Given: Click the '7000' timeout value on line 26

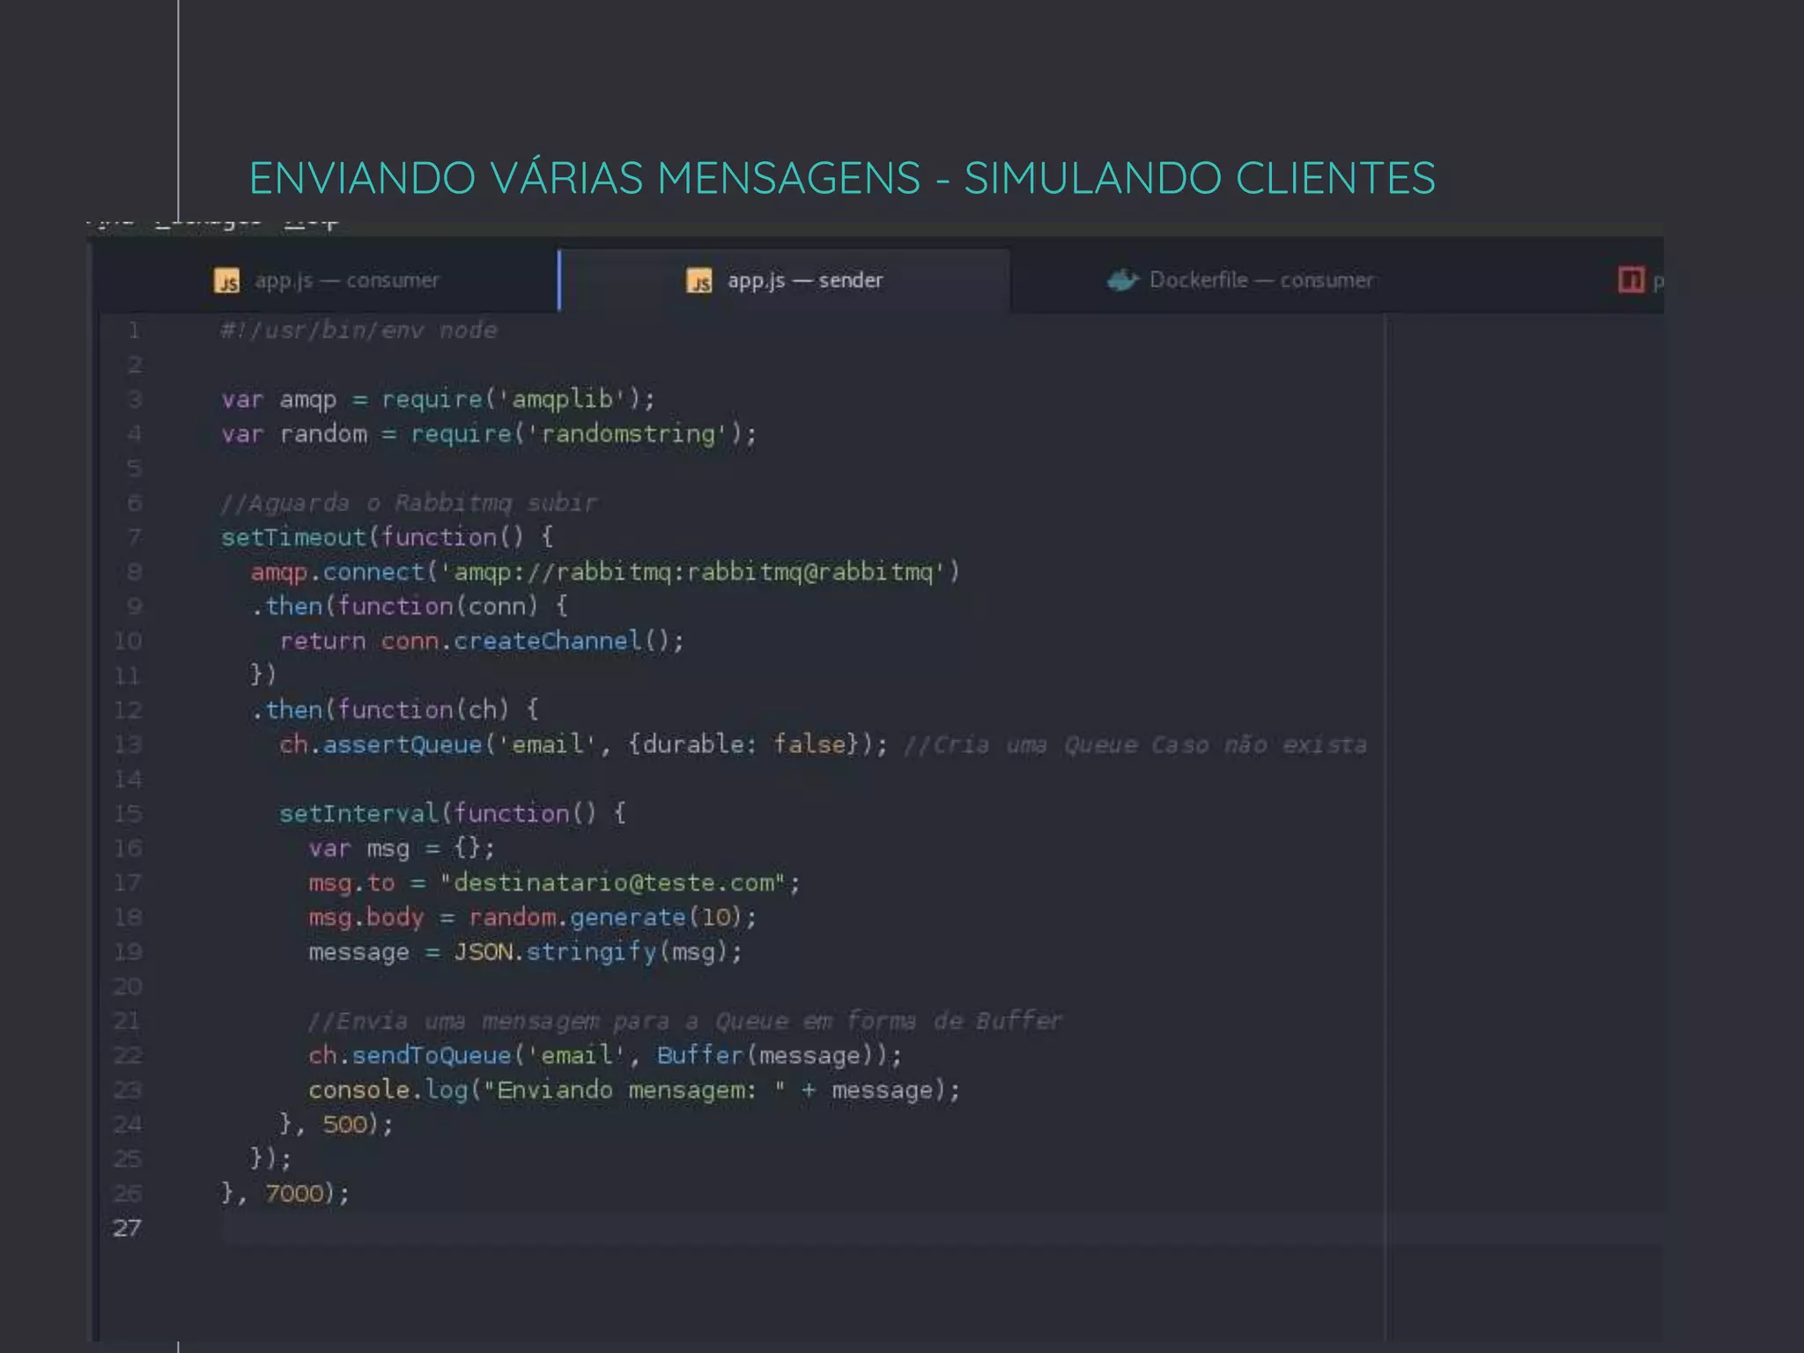Looking at the screenshot, I should pos(294,1194).
